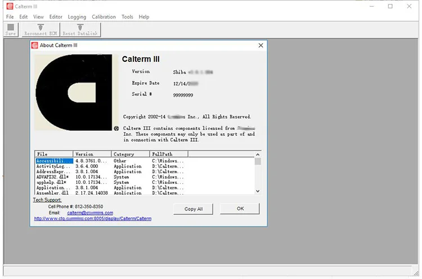Click the Calterm logo image

(x=75, y=92)
